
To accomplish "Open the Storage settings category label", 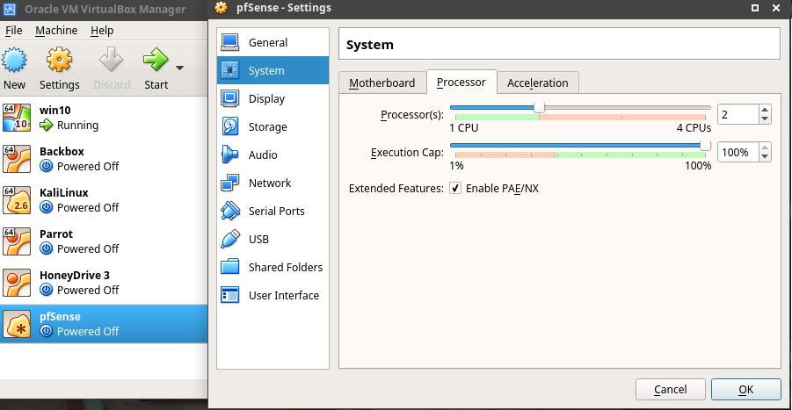I will tap(268, 127).
